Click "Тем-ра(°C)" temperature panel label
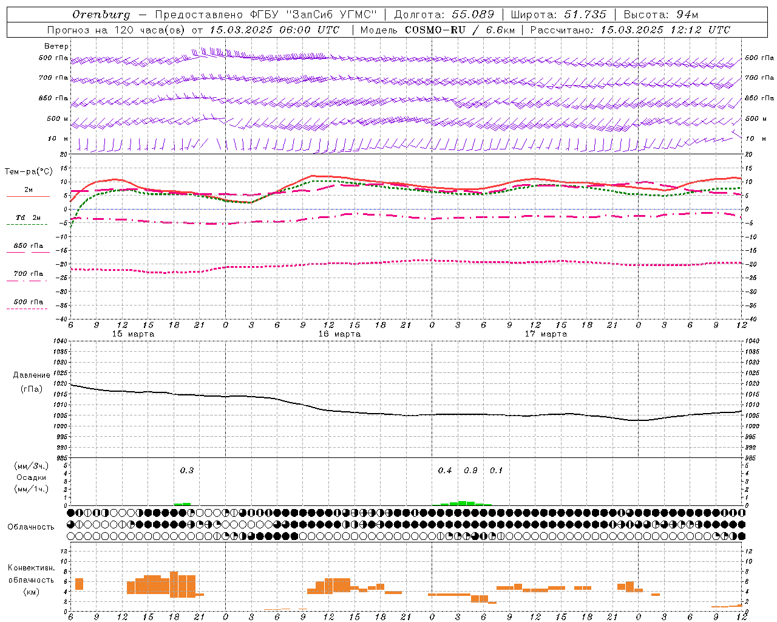 [x=29, y=172]
